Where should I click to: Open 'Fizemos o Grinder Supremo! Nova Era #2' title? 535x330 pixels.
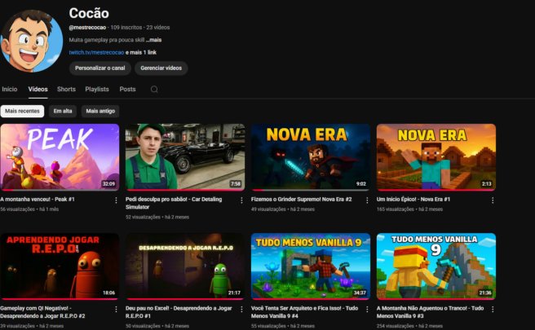pyautogui.click(x=302, y=199)
